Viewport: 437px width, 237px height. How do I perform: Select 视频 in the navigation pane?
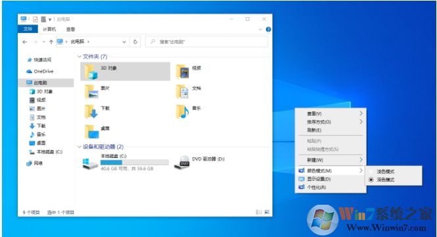pos(38,100)
